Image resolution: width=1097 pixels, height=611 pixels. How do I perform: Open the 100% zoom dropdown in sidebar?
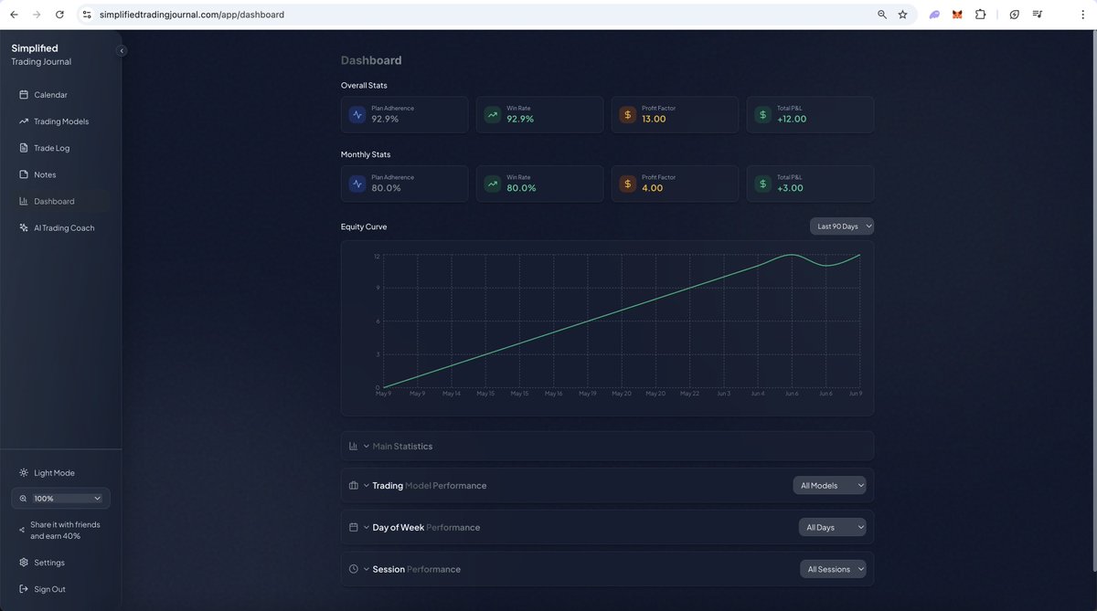click(60, 499)
